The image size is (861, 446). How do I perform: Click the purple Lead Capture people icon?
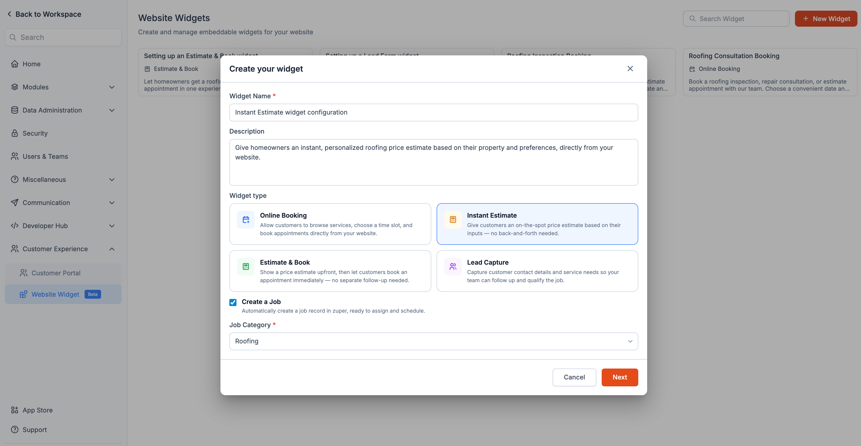click(x=453, y=266)
